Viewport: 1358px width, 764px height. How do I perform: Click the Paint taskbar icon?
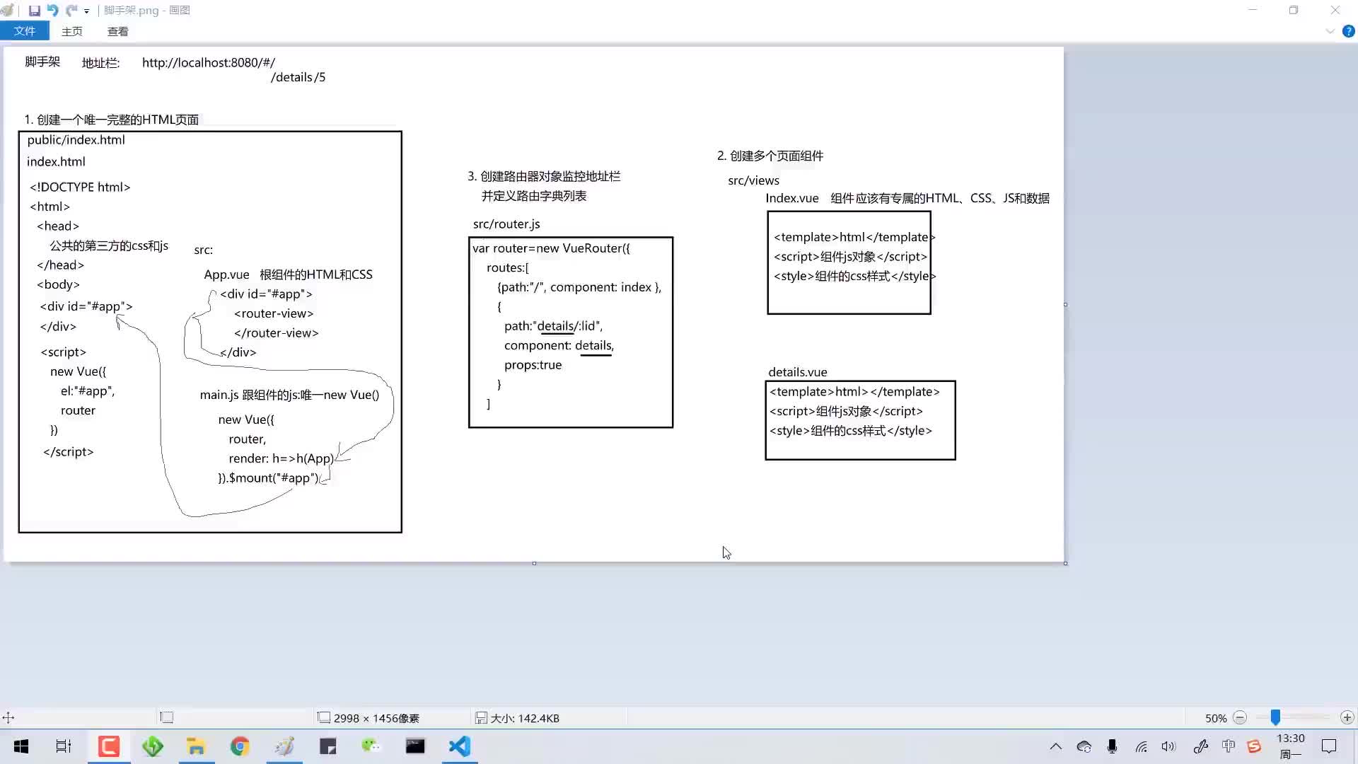tap(284, 746)
